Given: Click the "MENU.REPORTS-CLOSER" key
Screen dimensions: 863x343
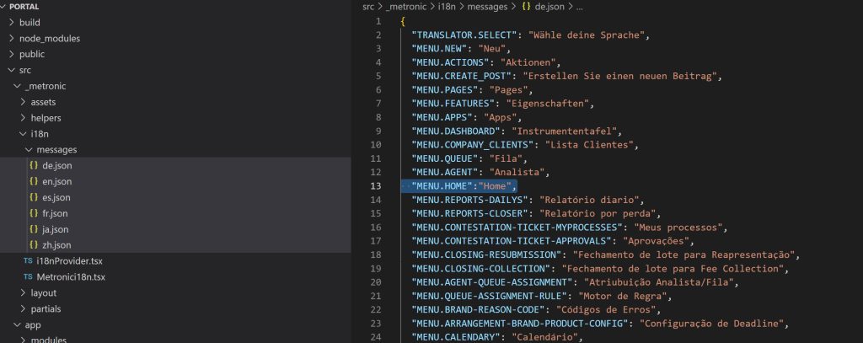Looking at the screenshot, I should [470, 213].
